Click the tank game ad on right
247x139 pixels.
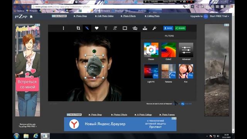[x=217, y=70]
